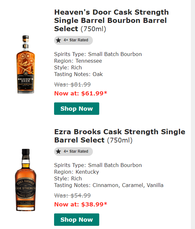Click the crossed-out $54.99 price
195x229 pixels.
click(x=73, y=196)
